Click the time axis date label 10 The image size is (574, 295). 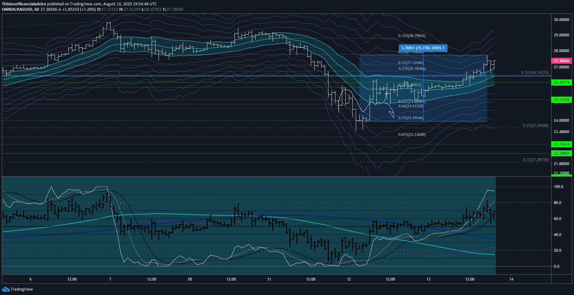pyautogui.click(x=190, y=279)
